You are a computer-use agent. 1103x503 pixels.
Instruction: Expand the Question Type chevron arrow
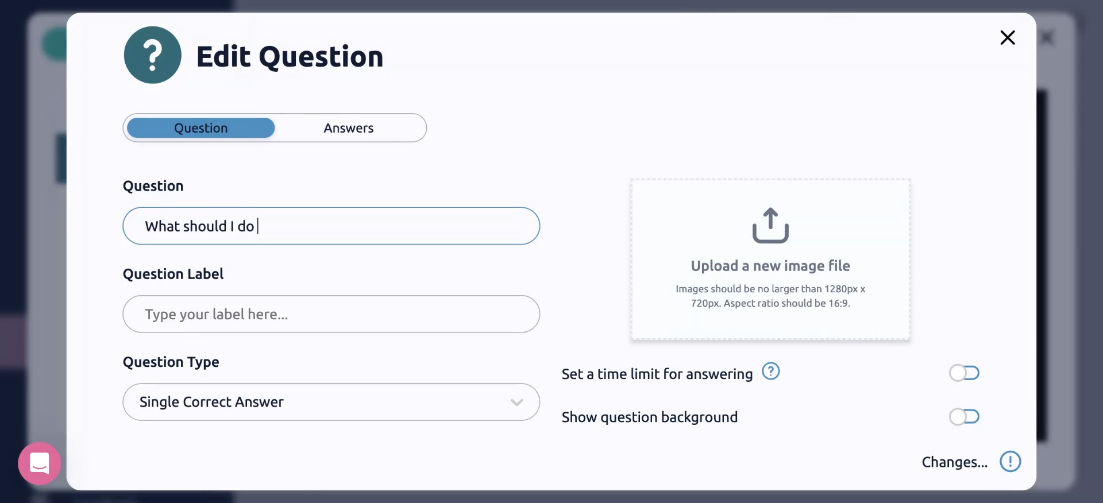pyautogui.click(x=516, y=403)
